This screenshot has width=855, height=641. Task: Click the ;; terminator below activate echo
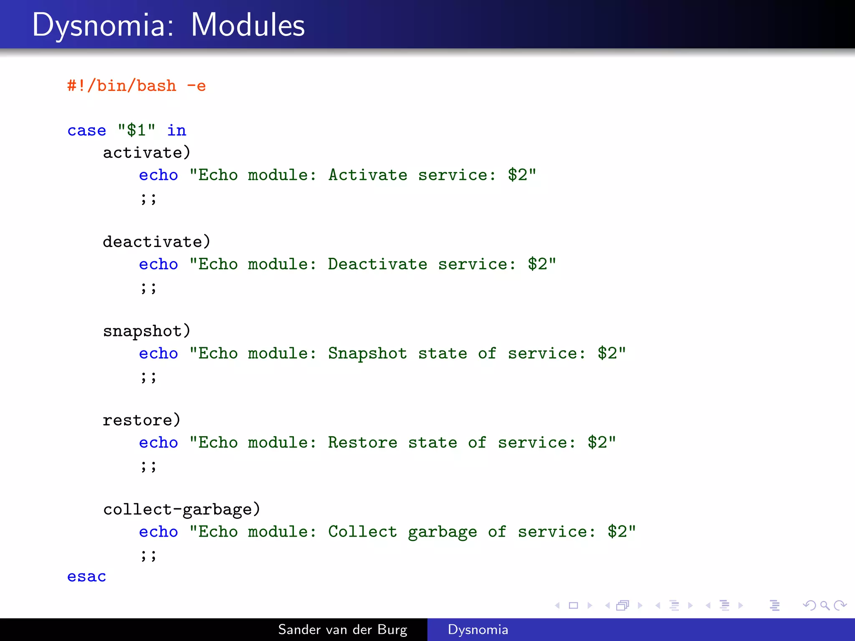pos(149,199)
